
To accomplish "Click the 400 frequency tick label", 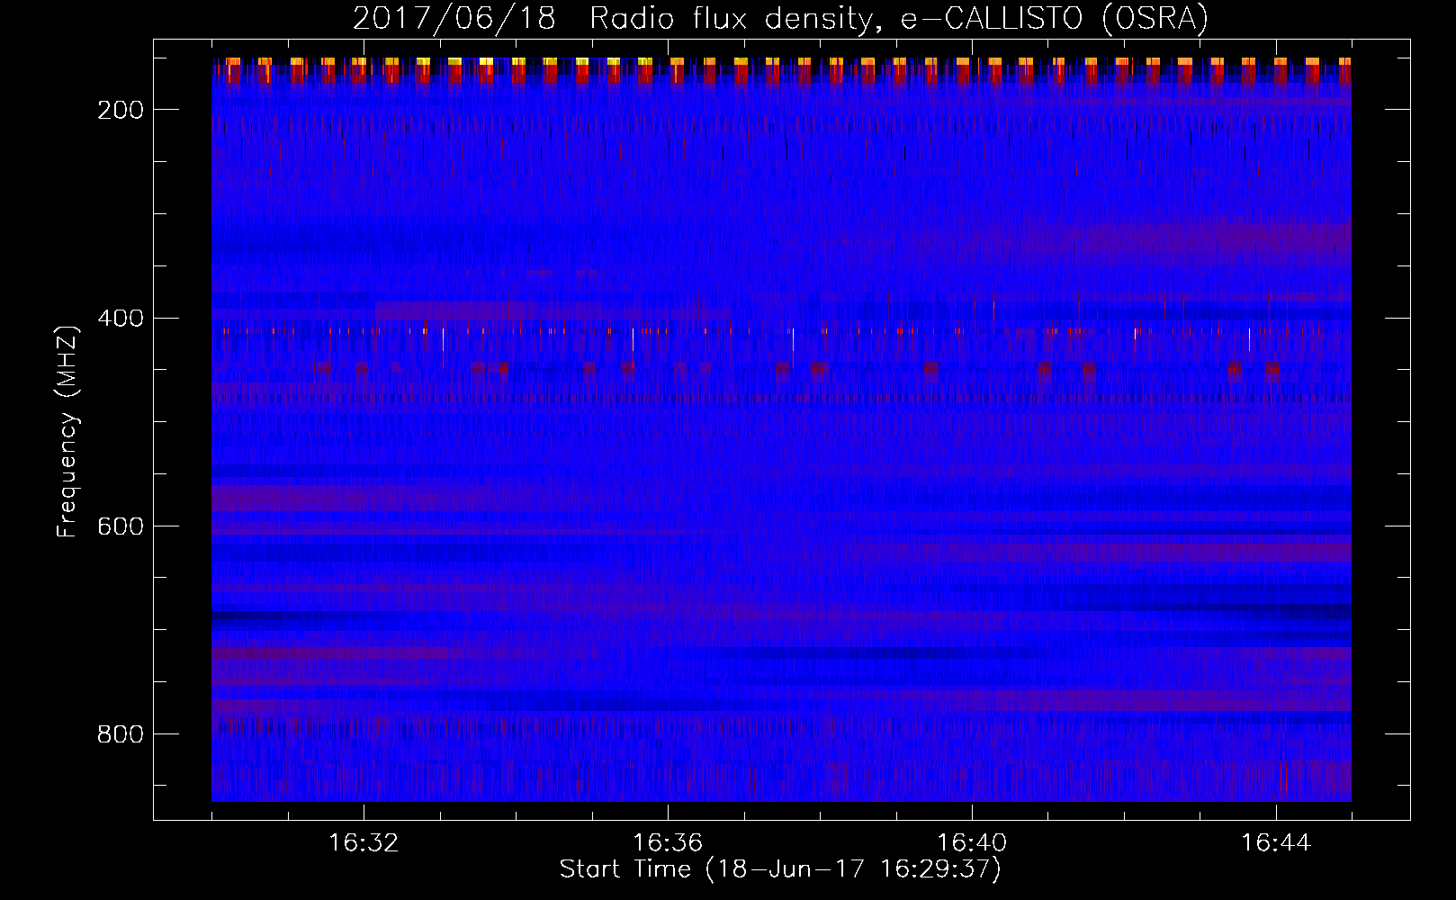I will click(121, 319).
